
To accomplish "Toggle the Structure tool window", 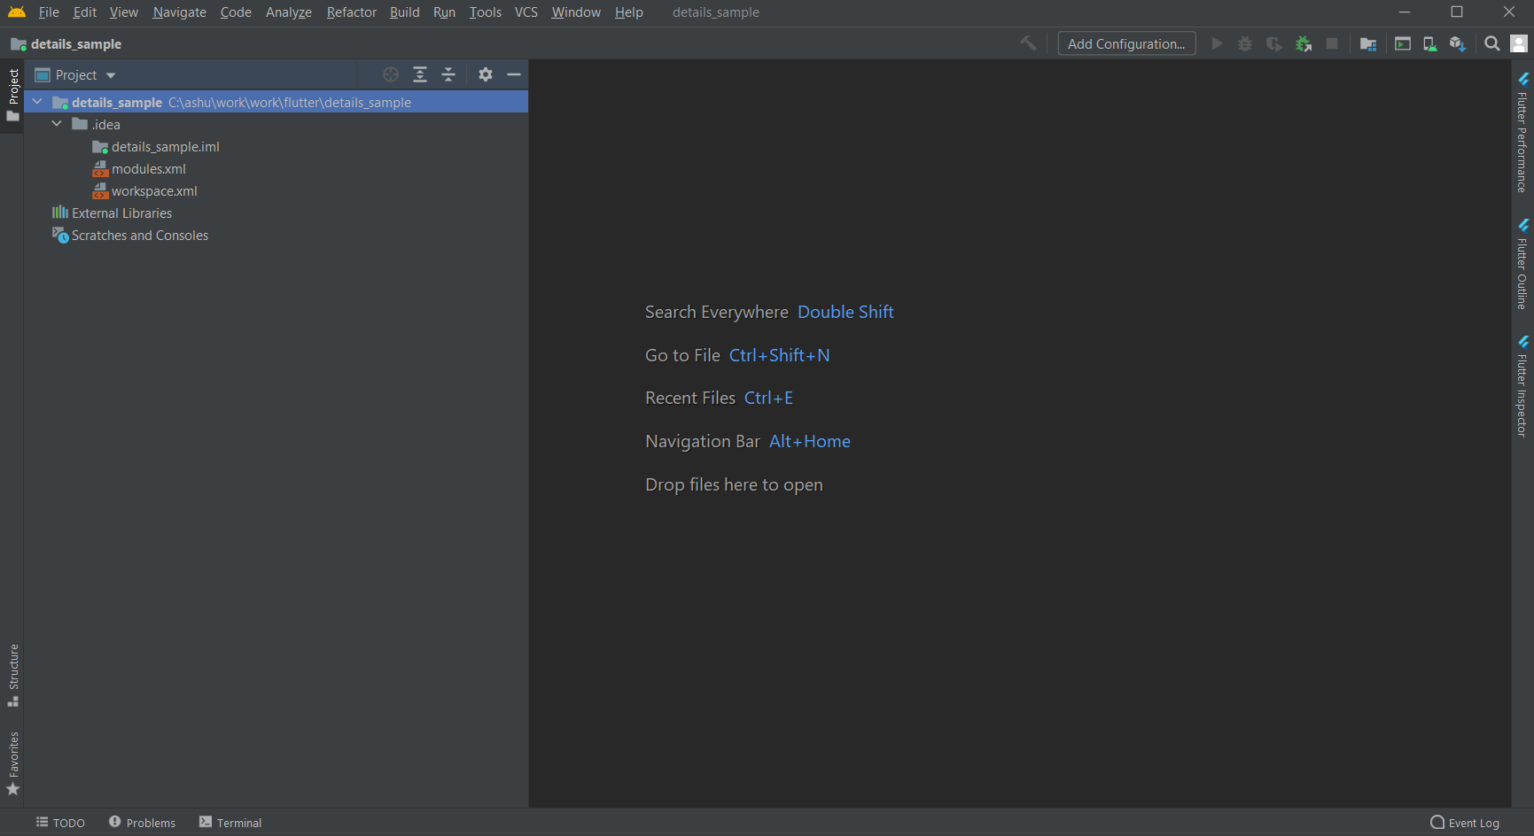I will point(13,675).
